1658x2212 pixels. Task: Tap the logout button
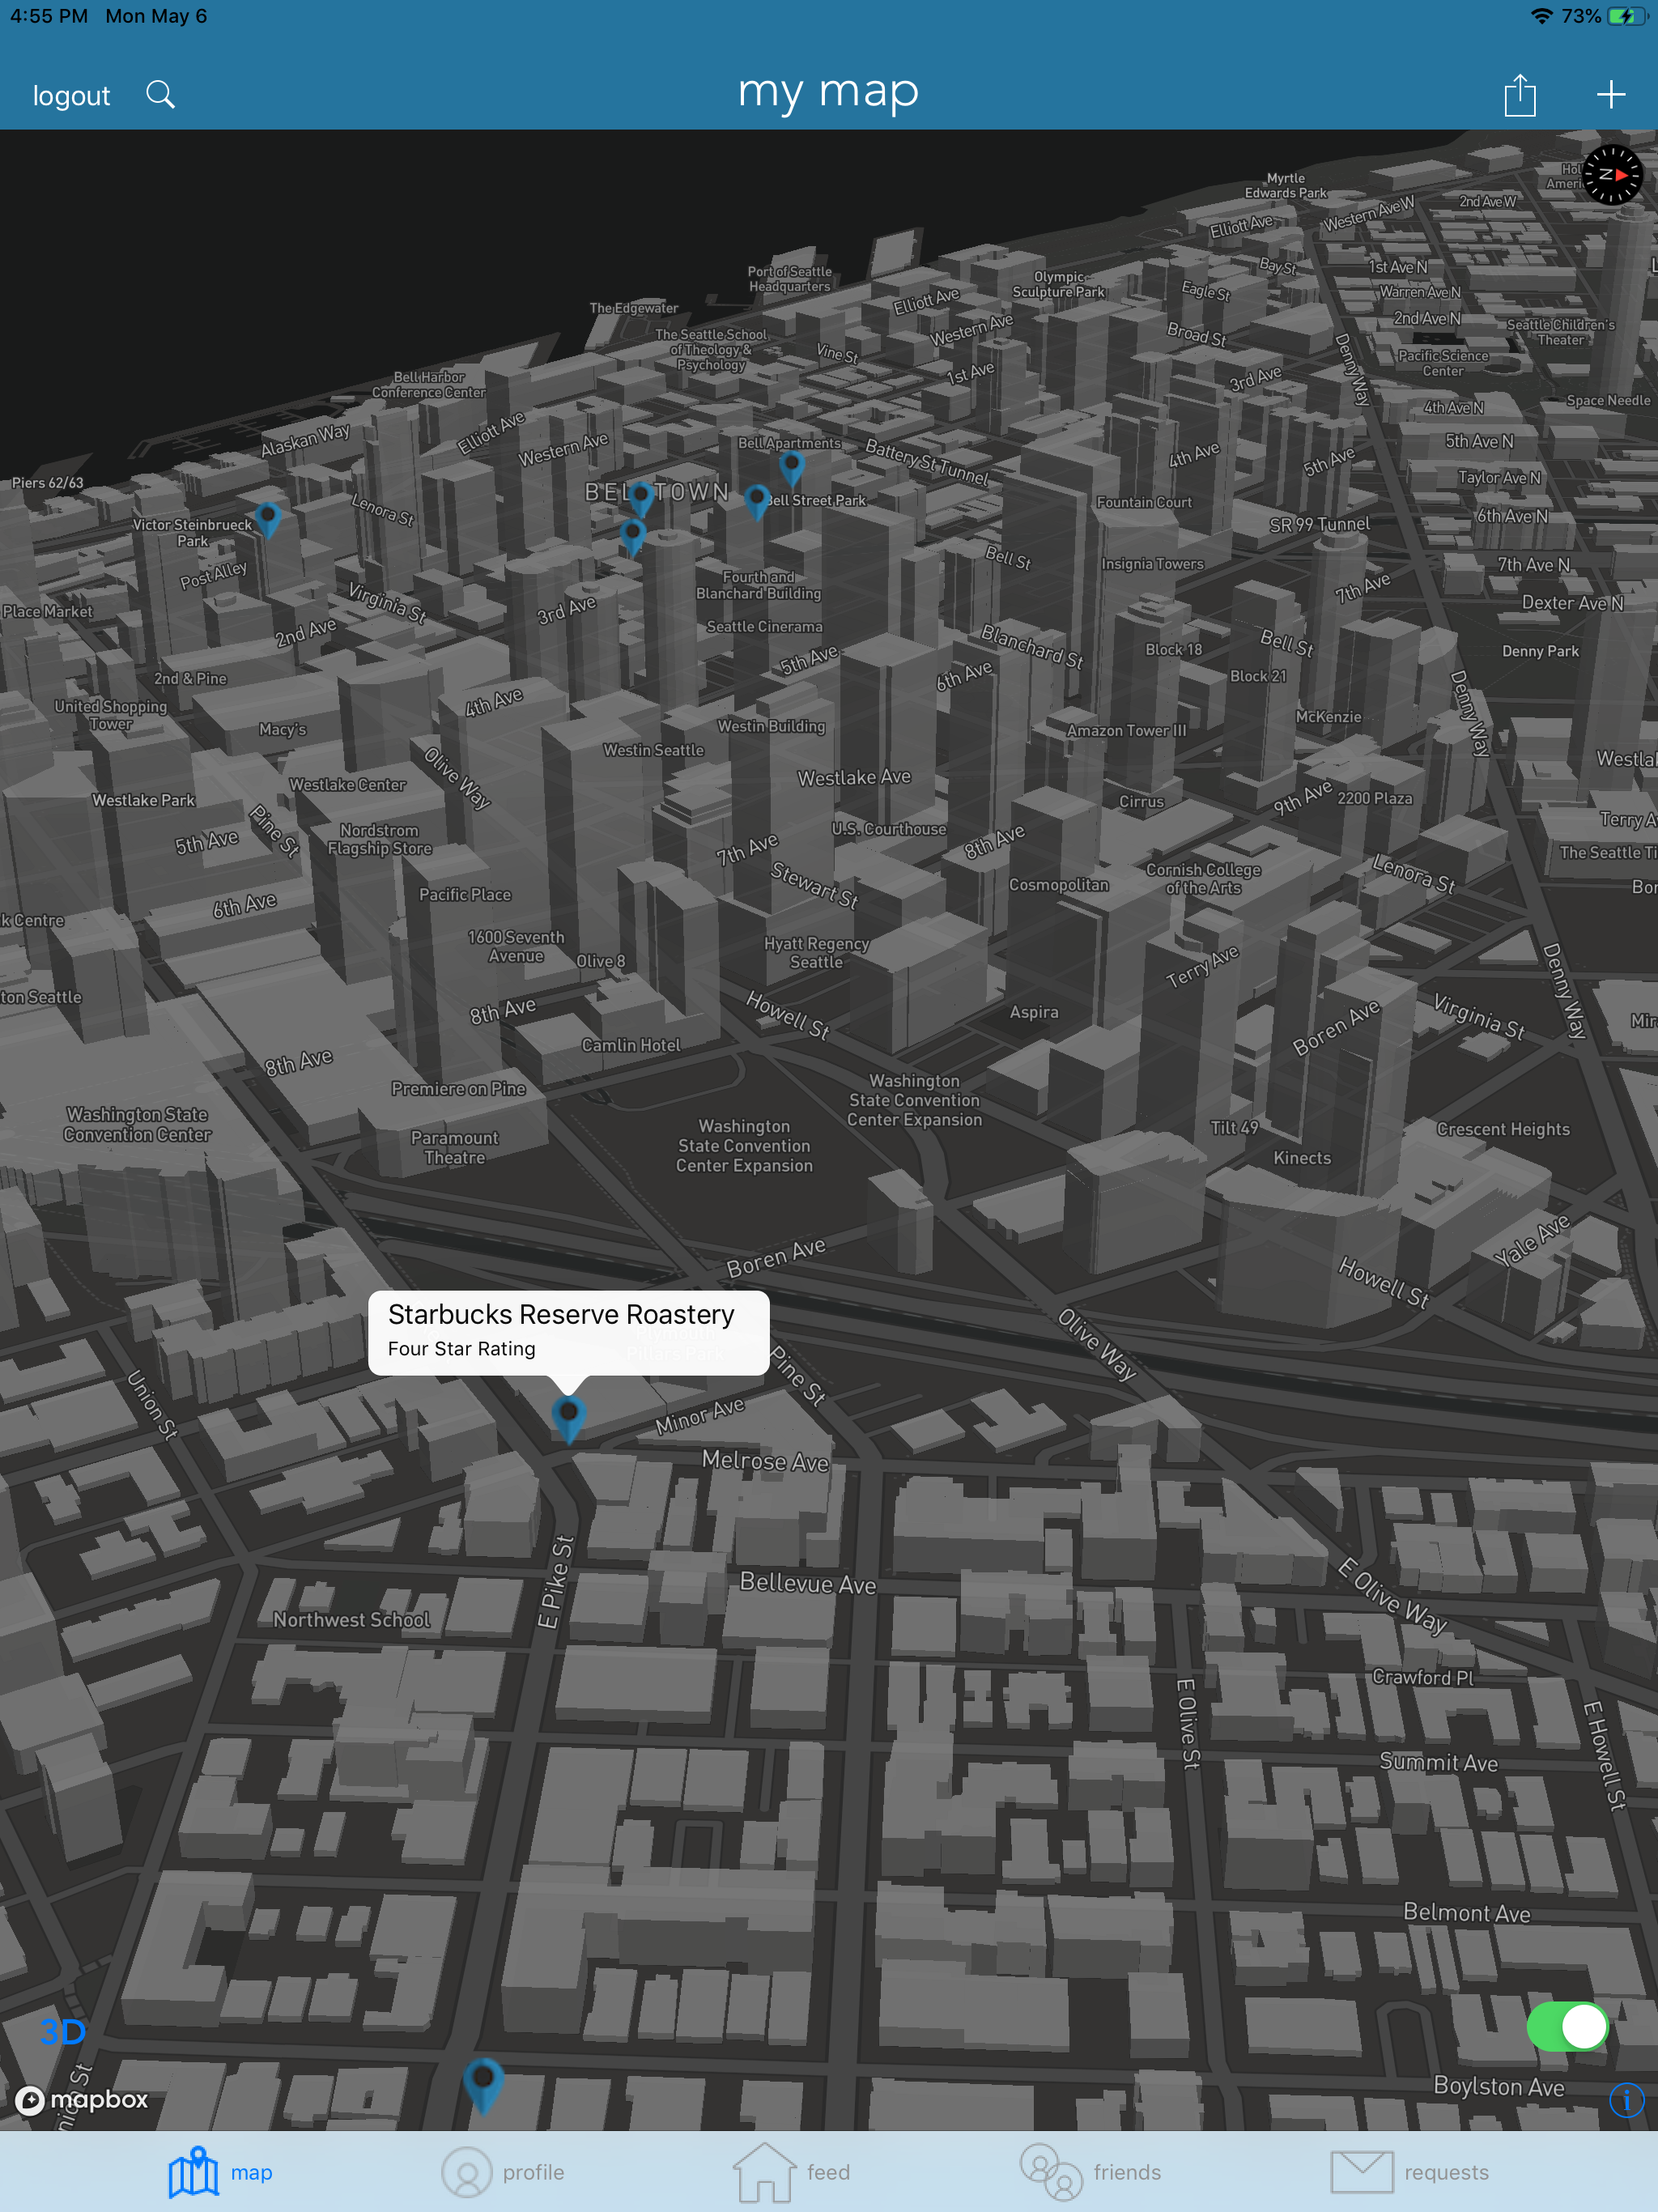(x=71, y=96)
